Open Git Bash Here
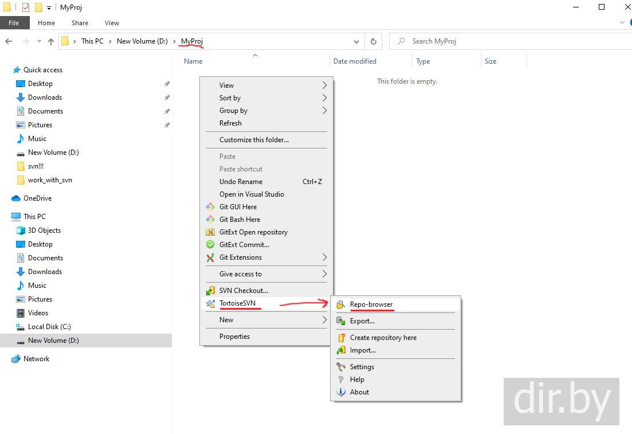This screenshot has width=632, height=434. (240, 220)
